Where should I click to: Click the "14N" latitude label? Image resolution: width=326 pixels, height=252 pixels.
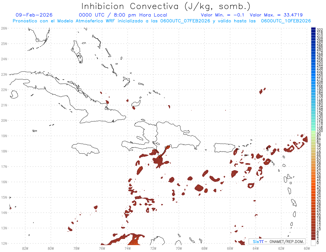click(4, 213)
